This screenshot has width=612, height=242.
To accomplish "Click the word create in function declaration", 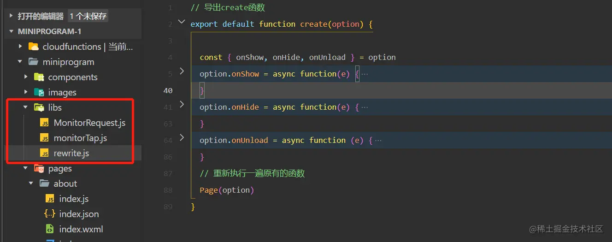I will click(x=313, y=24).
